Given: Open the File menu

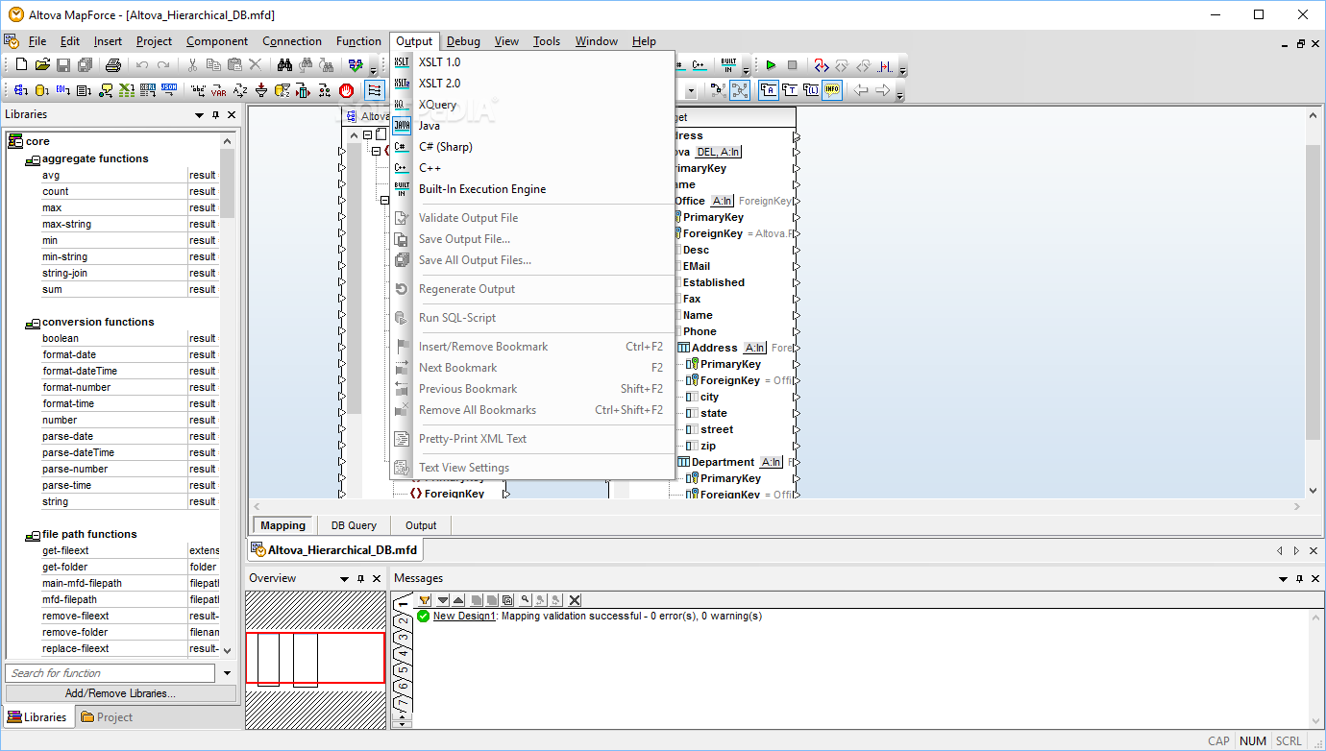Looking at the screenshot, I should click(37, 41).
